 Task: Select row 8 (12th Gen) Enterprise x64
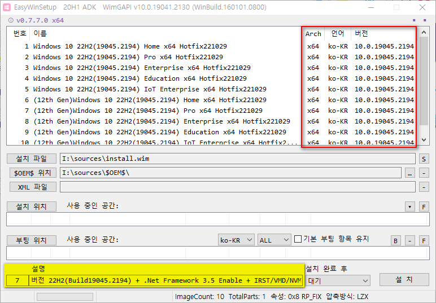coord(213,121)
